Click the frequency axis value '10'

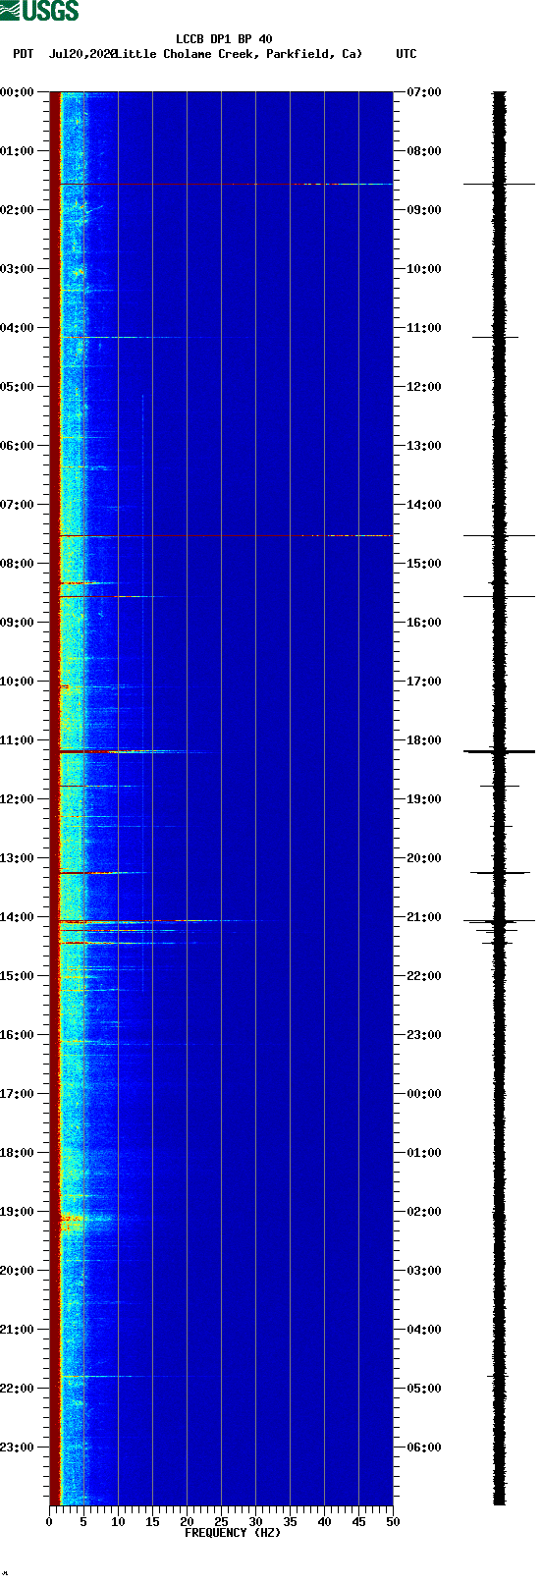pos(118,1522)
